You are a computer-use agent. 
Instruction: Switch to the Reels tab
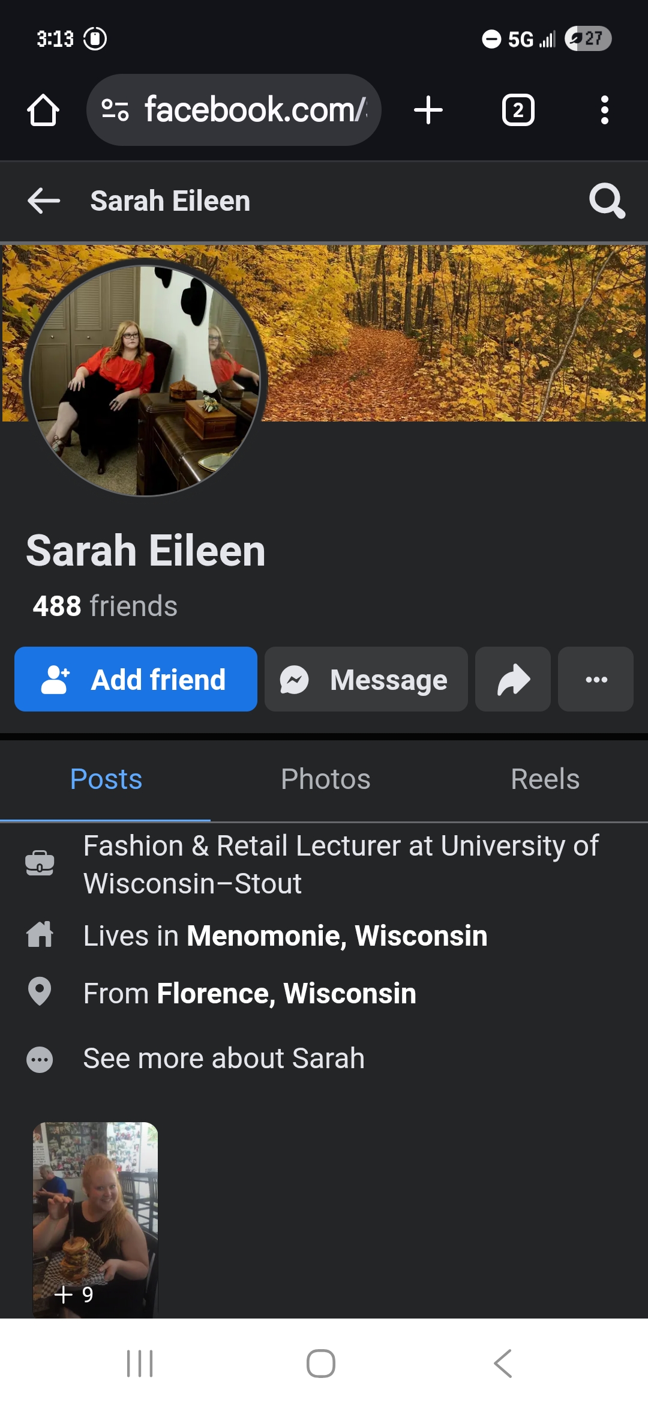545,779
